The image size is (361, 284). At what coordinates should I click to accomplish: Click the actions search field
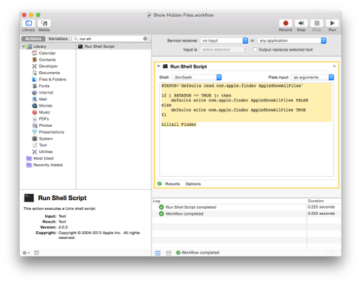coord(110,39)
